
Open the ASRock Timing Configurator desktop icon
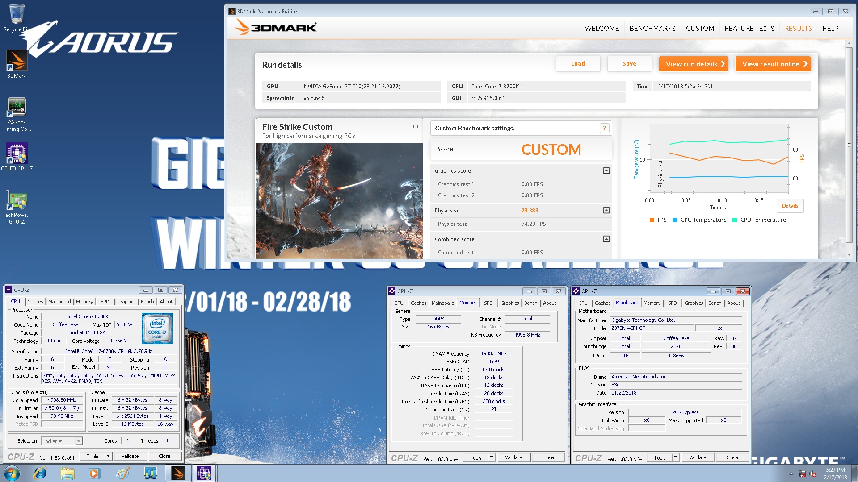point(17,114)
